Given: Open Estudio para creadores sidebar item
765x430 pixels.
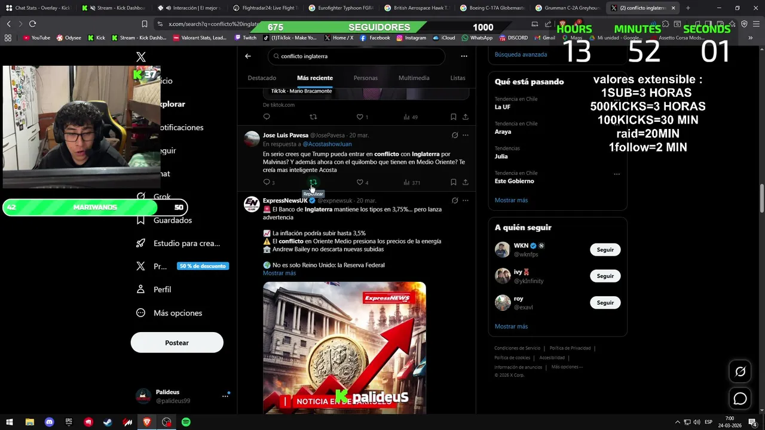Looking at the screenshot, I should [179, 243].
